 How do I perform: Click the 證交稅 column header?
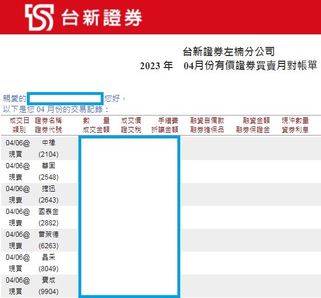pos(131,130)
